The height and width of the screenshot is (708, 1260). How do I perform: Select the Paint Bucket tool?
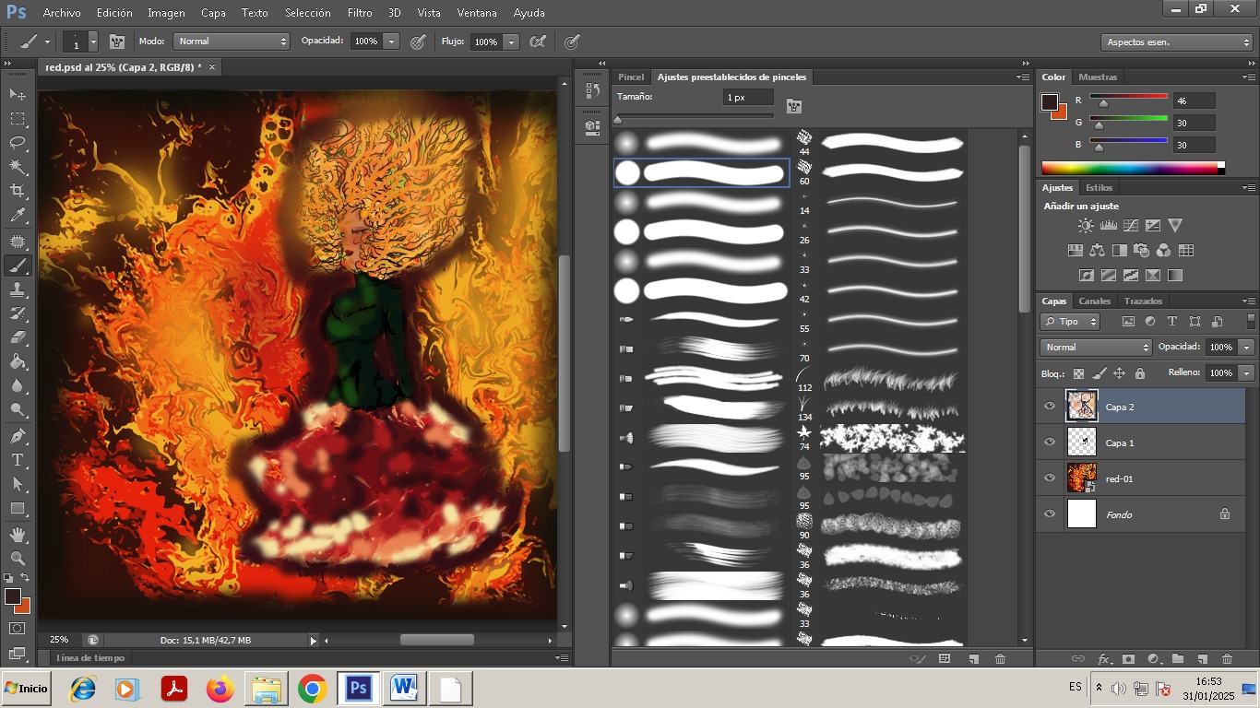(18, 361)
